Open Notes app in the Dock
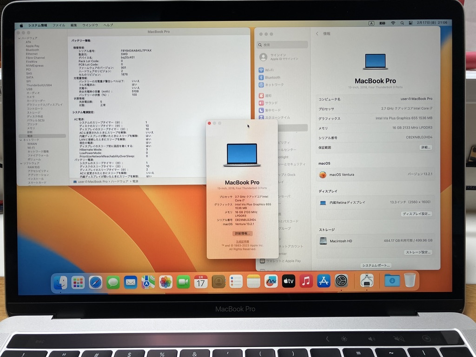Image resolution: width=476 pixels, height=357 pixels. tap(253, 282)
